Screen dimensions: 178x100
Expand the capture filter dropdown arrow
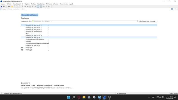[x=137, y=21]
